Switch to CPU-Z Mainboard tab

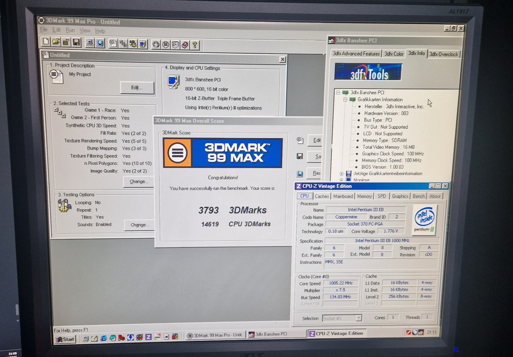click(343, 196)
